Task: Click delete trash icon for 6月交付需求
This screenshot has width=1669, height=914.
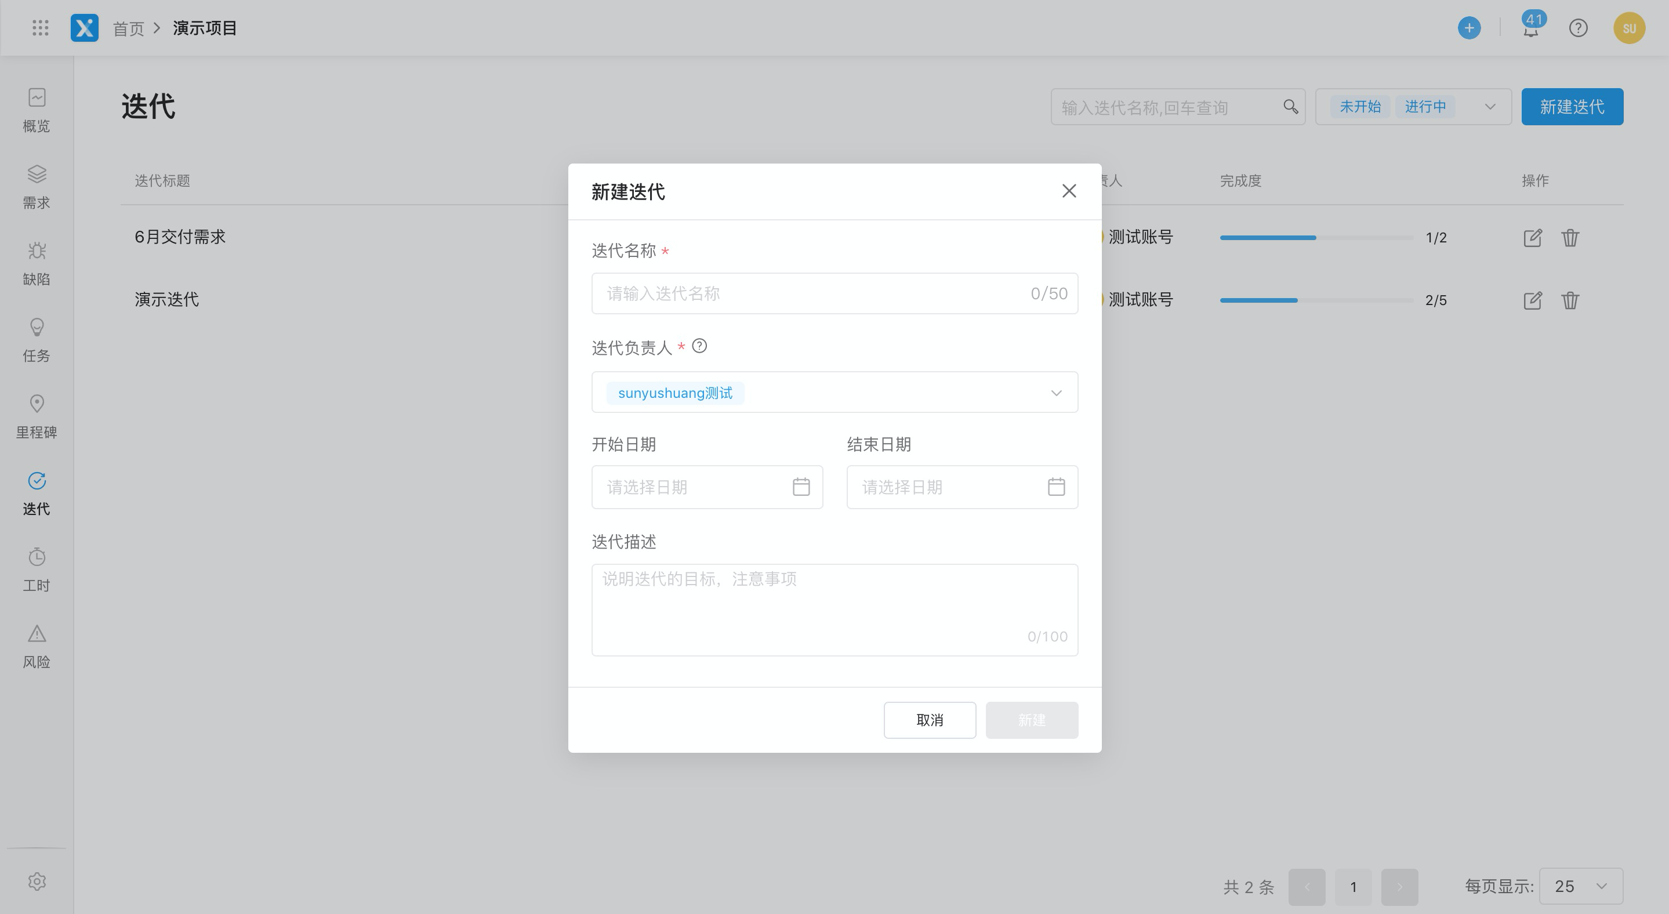Action: [1570, 238]
